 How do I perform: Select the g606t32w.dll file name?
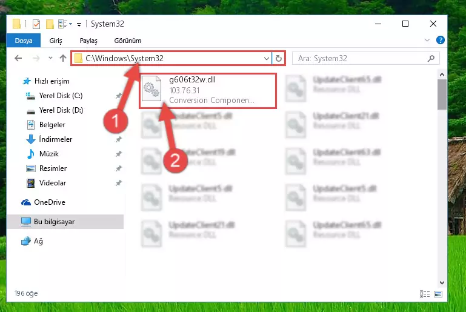point(192,79)
